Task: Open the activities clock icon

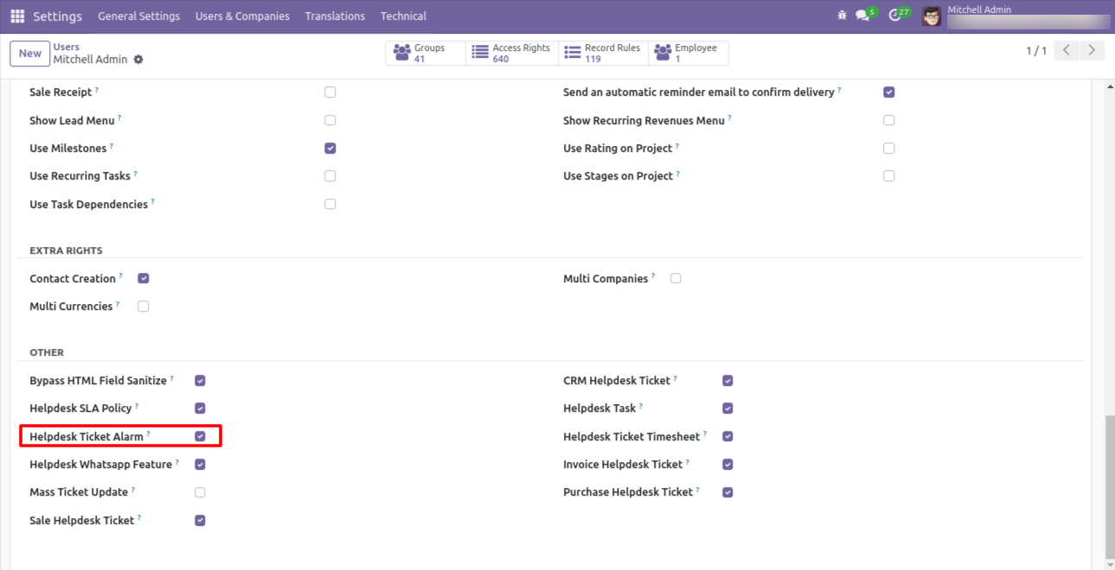Action: [x=895, y=16]
